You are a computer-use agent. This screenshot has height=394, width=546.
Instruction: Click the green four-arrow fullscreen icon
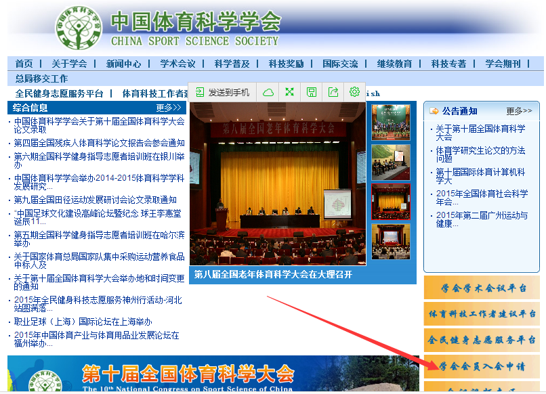(289, 92)
